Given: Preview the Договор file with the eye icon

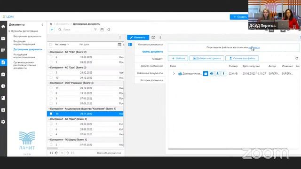Looking at the screenshot, I should click(x=212, y=74).
